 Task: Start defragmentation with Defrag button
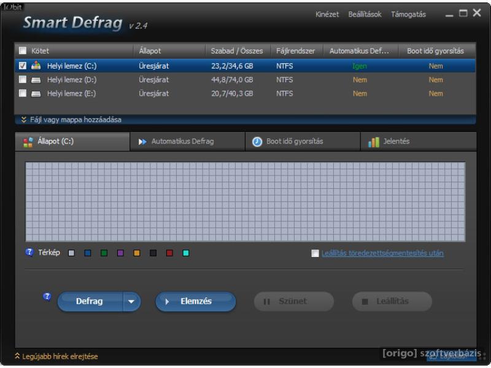(x=90, y=302)
